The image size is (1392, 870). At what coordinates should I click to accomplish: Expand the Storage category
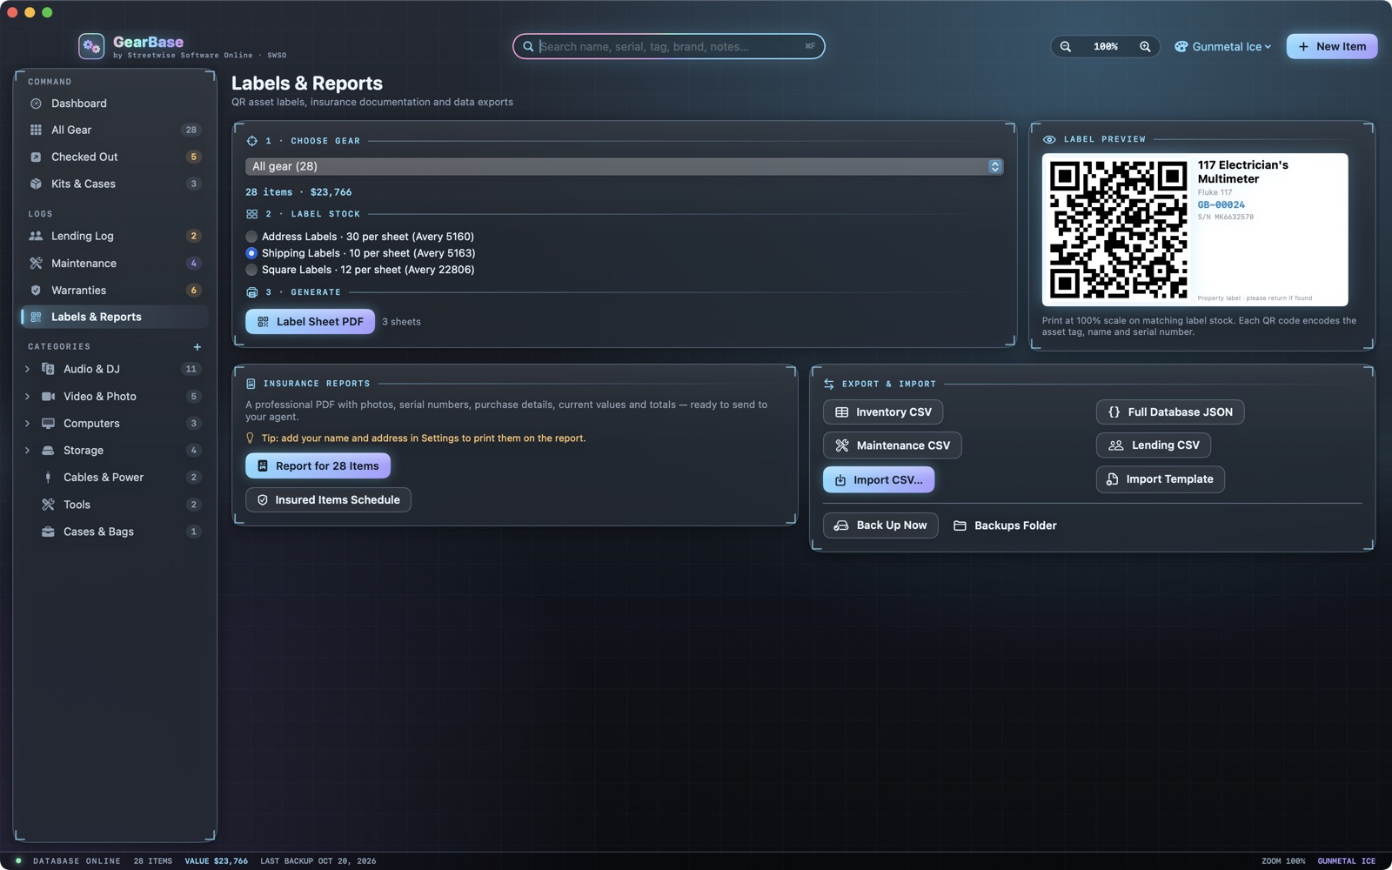point(27,451)
